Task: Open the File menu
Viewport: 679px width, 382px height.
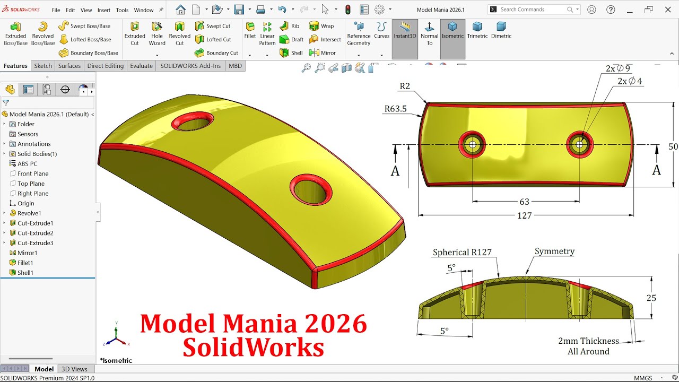Action: [x=56, y=10]
